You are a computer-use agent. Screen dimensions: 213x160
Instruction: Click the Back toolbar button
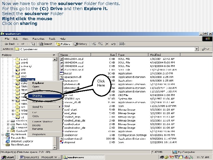[x=10, y=44]
